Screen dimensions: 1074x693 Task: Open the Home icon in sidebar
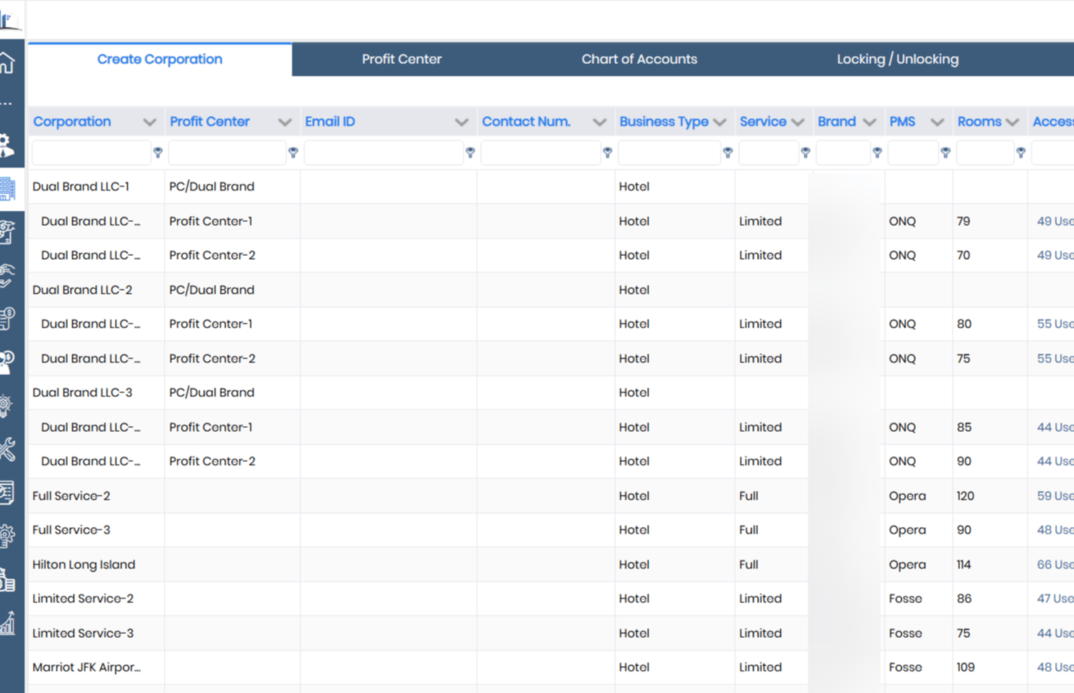pos(7,63)
